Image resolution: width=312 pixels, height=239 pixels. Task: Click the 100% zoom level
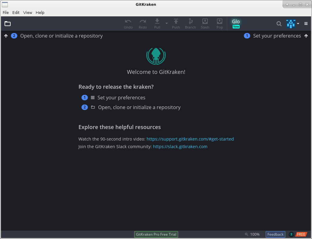point(255,234)
